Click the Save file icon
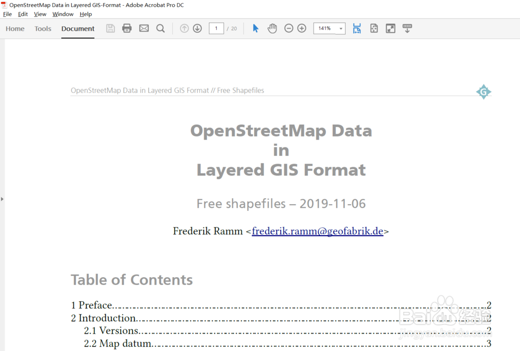The width and height of the screenshot is (520, 351). click(110, 29)
